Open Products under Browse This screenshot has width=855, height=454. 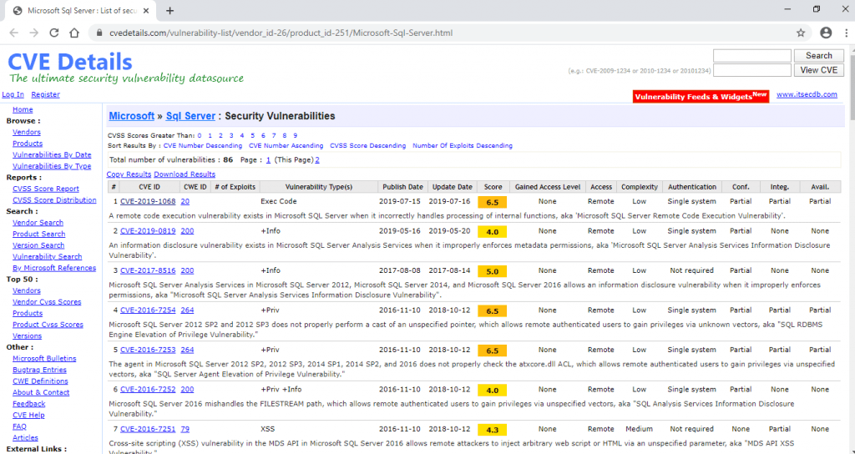(x=28, y=144)
